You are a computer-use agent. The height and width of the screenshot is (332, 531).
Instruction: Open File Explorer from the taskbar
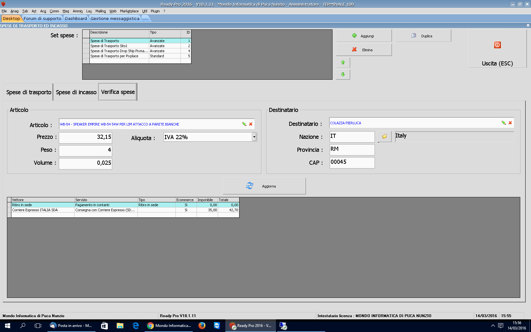120,325
